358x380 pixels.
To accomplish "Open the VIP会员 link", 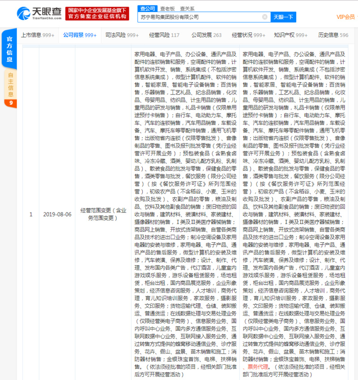I will 345,17.
